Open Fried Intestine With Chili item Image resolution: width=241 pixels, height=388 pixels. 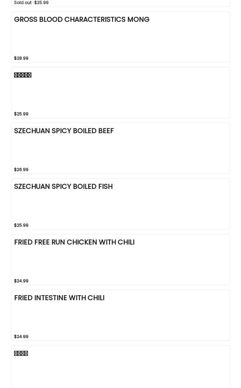[59, 298]
